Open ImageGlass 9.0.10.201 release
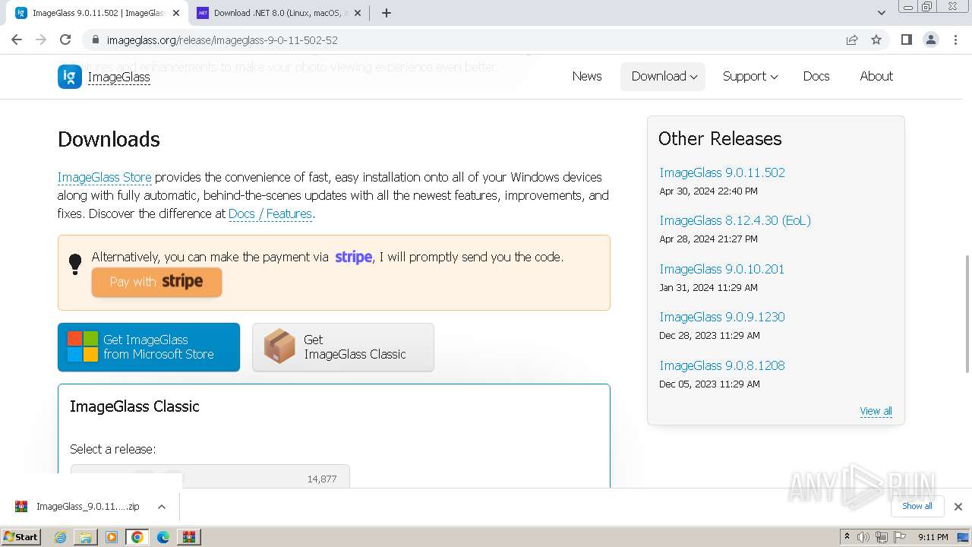Image resolution: width=972 pixels, height=547 pixels. (x=721, y=269)
